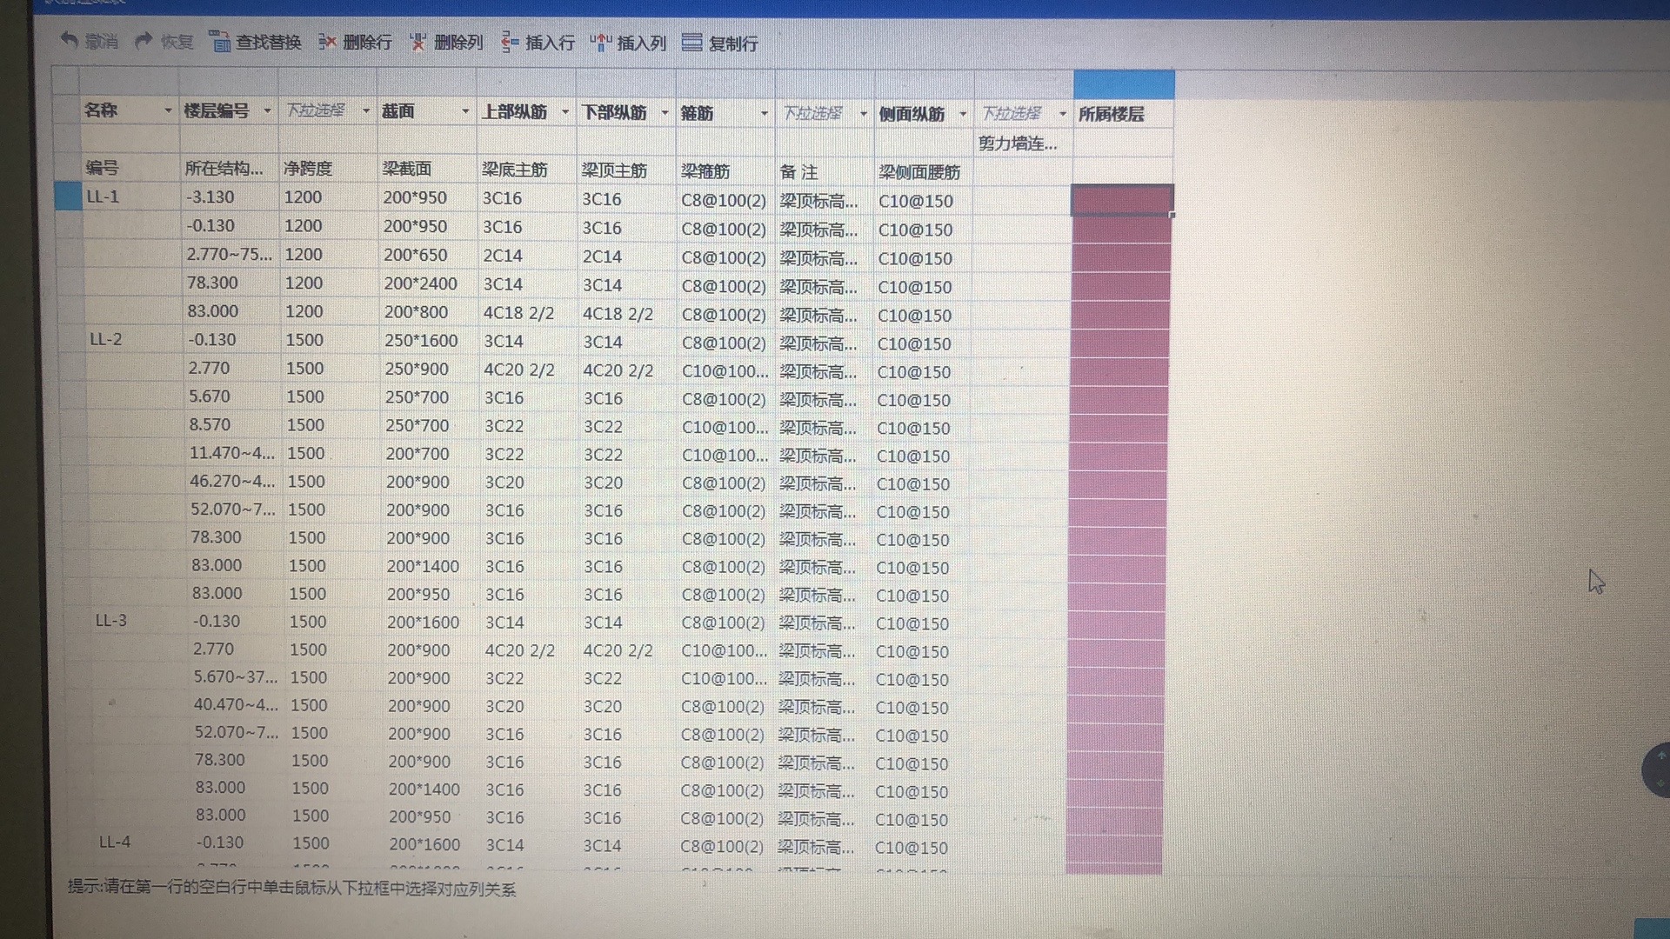Screen dimensions: 1670x939
Task: Click the LL-4 cell
Action: tap(139, 842)
